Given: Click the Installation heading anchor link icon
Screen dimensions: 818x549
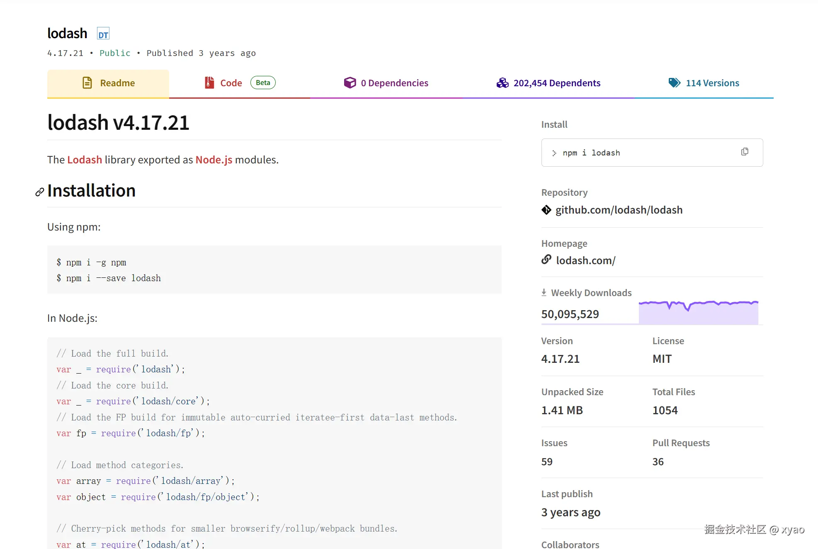Looking at the screenshot, I should [40, 192].
